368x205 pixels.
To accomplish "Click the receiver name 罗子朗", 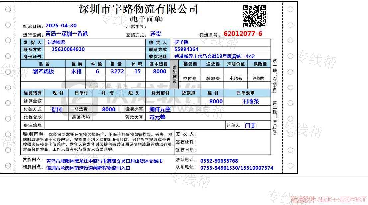I will tap(181, 42).
